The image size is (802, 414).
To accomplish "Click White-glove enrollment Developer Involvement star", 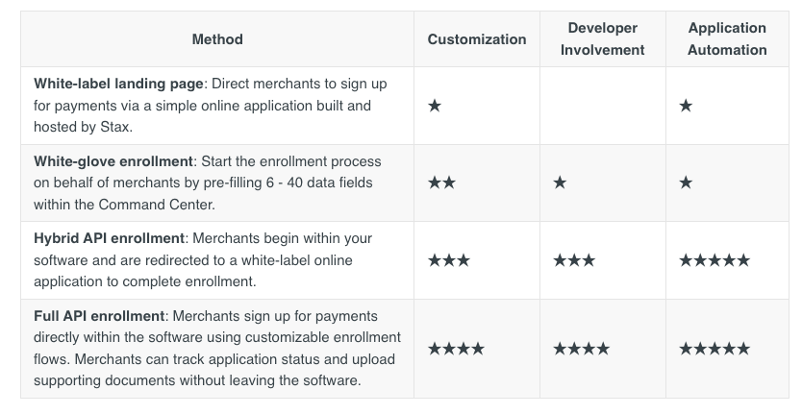I will 560,183.
